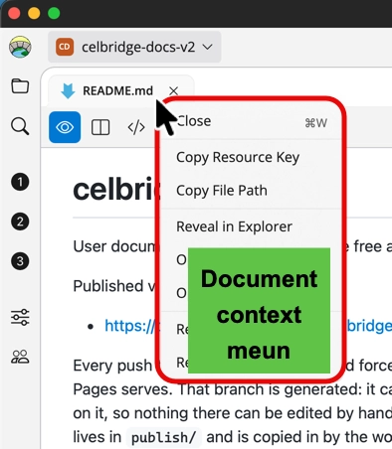Screen dimensions: 392x449
Task: Choose Close from the document context menu
Action: click(252, 121)
